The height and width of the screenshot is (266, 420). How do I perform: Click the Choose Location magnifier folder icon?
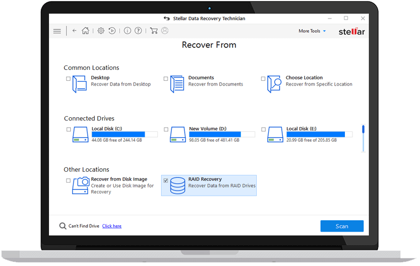(x=274, y=84)
